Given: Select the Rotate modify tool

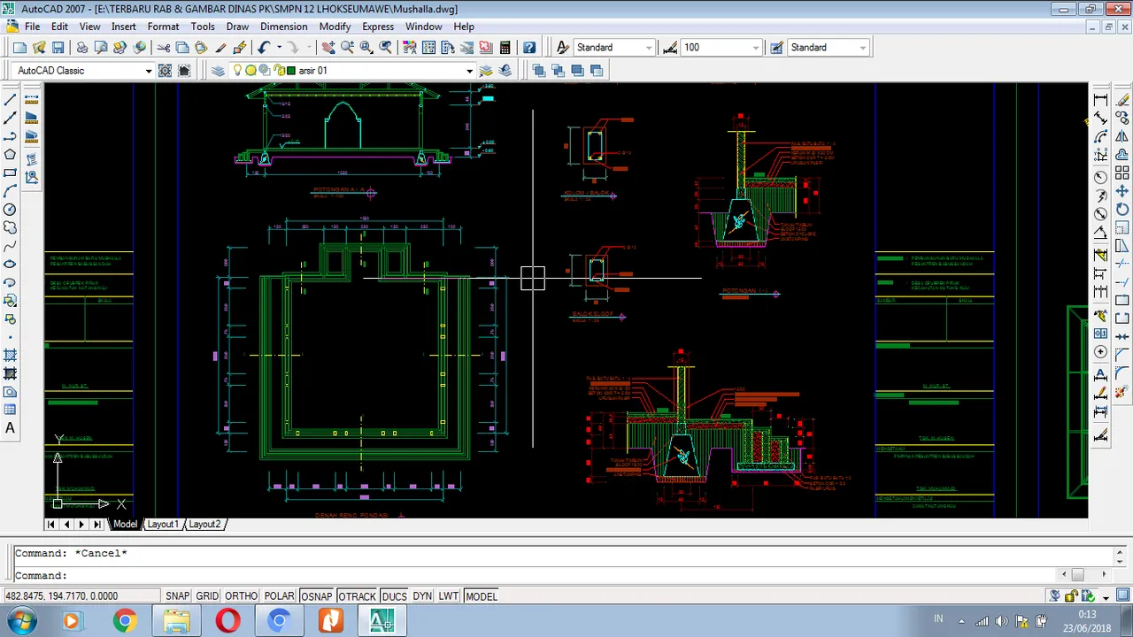Looking at the screenshot, I should (1122, 210).
